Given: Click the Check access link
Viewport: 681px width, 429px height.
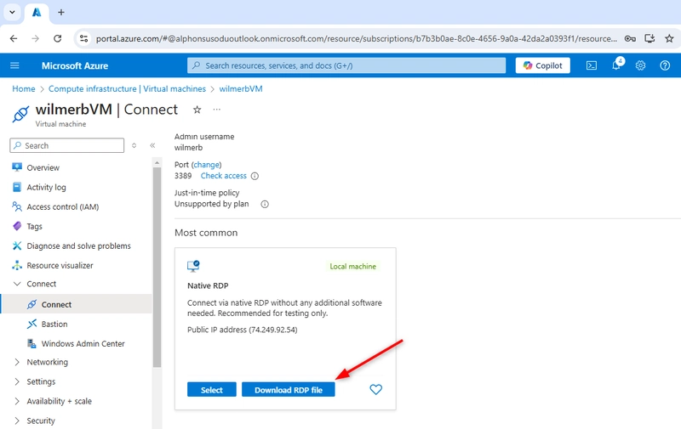Looking at the screenshot, I should 223,176.
